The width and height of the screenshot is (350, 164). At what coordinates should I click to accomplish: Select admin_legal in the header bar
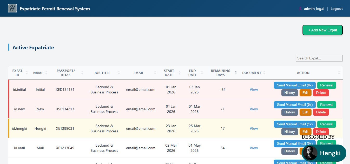(314, 8)
